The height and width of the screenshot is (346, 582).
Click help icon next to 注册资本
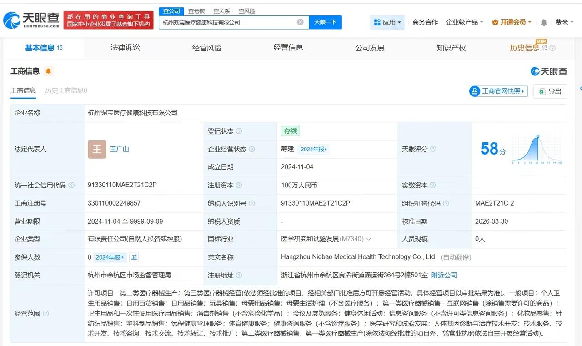(x=239, y=185)
